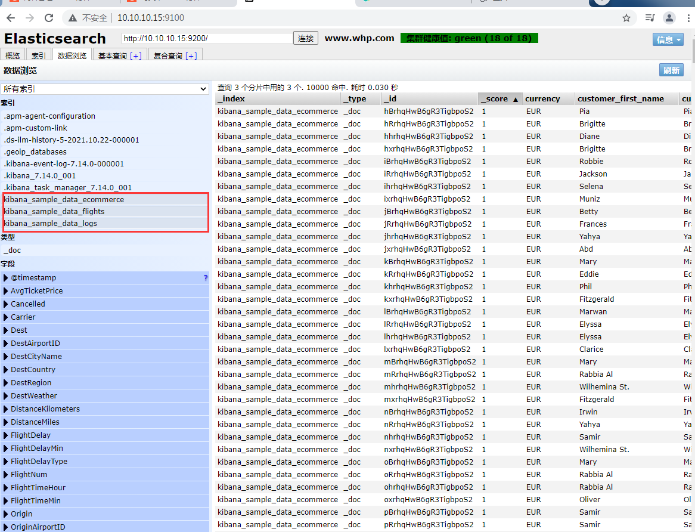Add a new 复合查询 tab with [+]
The width and height of the screenshot is (695, 532).
click(191, 56)
